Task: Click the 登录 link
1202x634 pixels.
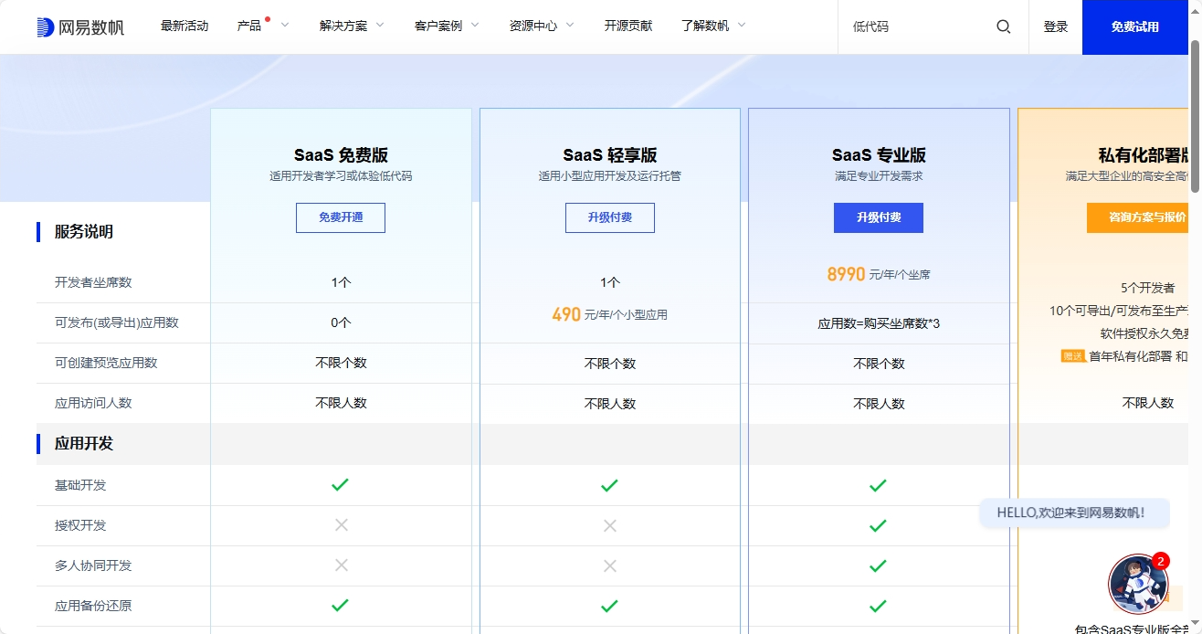Action: pyautogui.click(x=1055, y=27)
